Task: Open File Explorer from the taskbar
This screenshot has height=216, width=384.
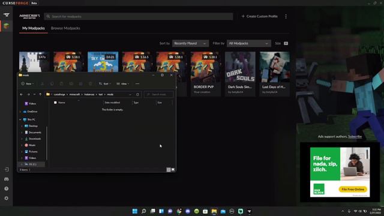Action: [214, 211]
